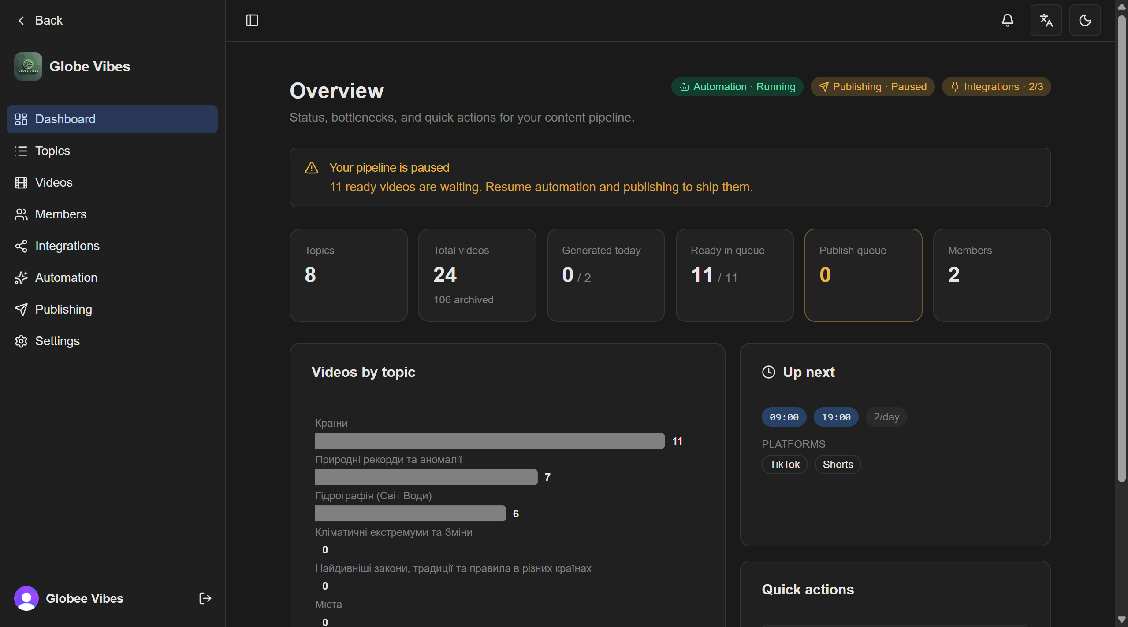Select the 09:00 schedule chip
Image resolution: width=1128 pixels, height=627 pixels.
coord(784,417)
